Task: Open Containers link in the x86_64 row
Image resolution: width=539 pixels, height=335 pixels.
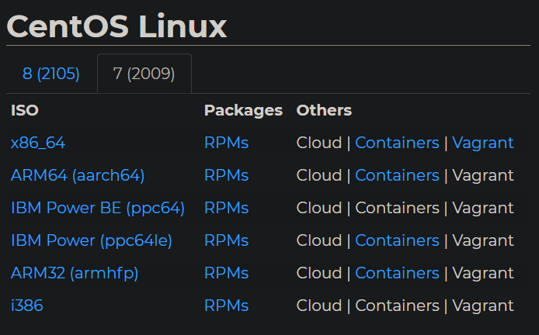Action: tap(397, 143)
